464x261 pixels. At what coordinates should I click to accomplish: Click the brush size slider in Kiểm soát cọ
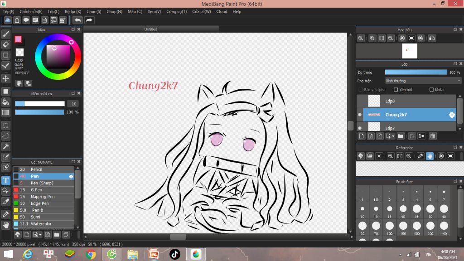[40, 104]
